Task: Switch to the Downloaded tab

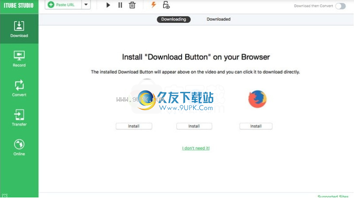Action: click(218, 19)
